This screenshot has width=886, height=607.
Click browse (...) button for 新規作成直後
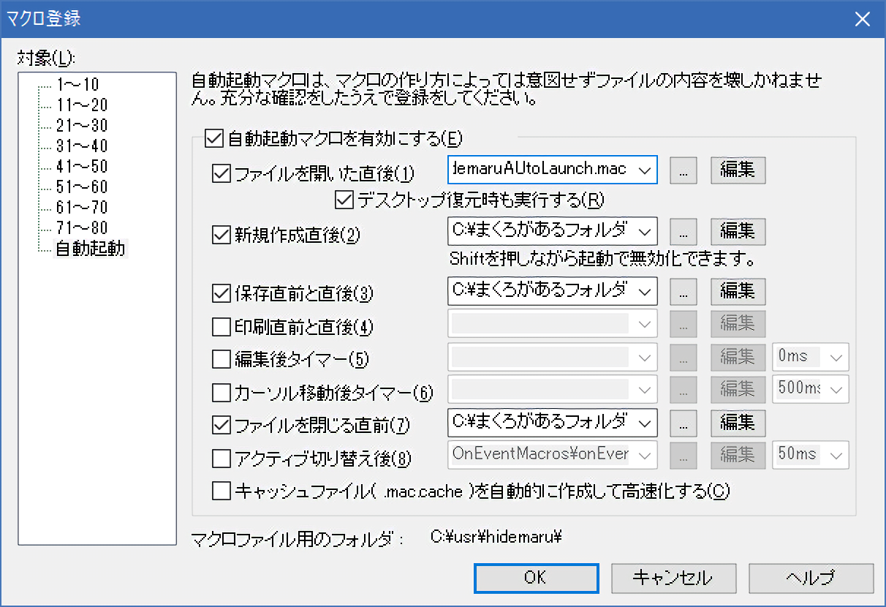point(684,232)
